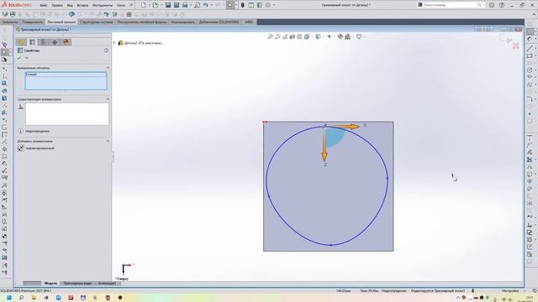Click the Circle tool in right sketch toolbar
This screenshot has width=538, height=302.
(530, 70)
